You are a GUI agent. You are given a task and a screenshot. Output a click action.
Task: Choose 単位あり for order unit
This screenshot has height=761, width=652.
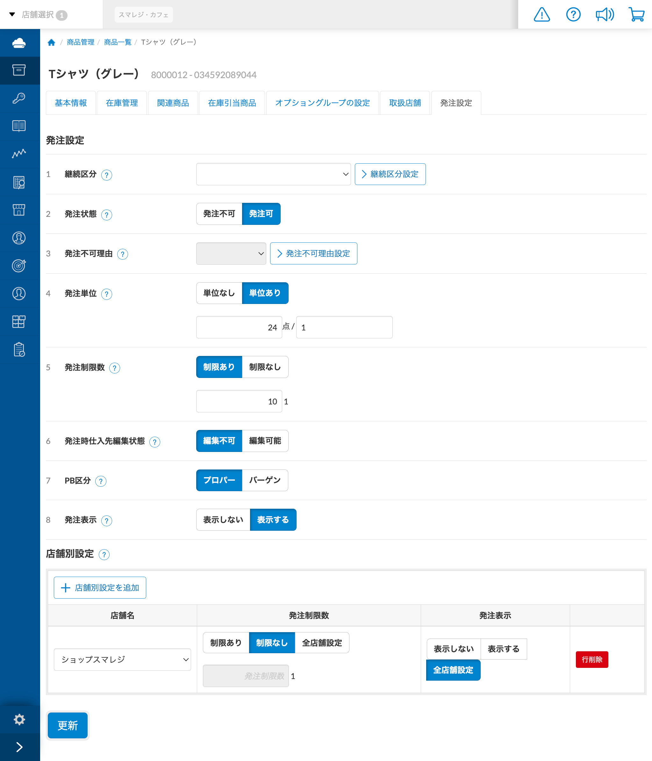(x=265, y=293)
